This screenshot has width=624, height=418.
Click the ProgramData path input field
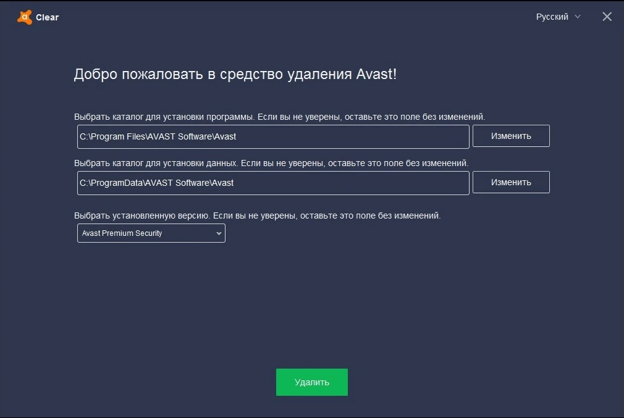[273, 183]
